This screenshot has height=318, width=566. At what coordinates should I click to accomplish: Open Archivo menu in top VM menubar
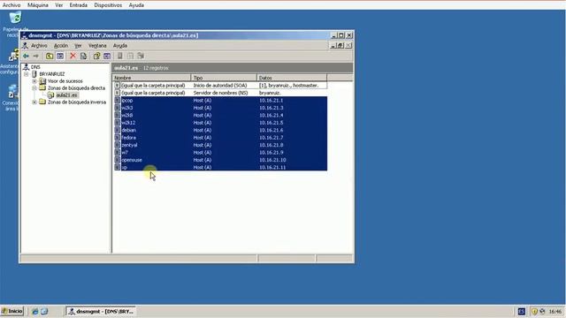(x=11, y=5)
